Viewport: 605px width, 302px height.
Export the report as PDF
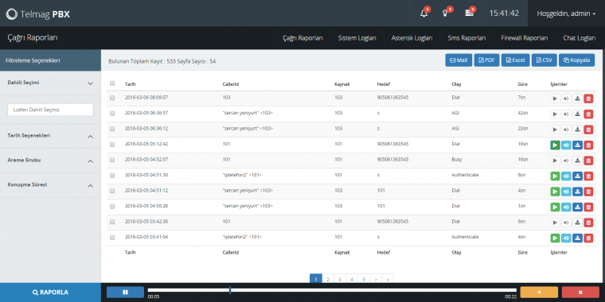(x=486, y=60)
